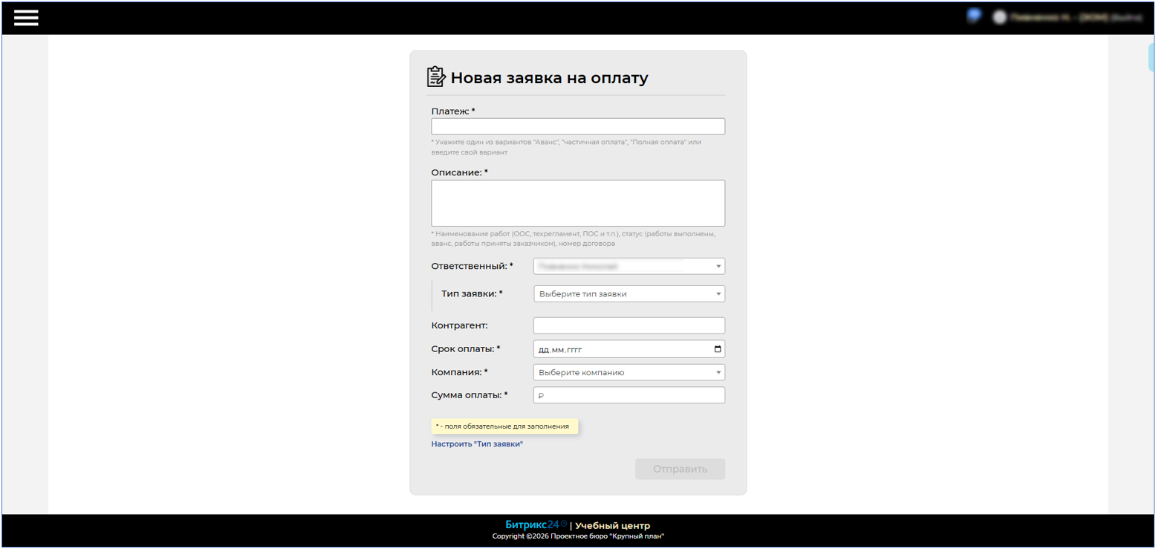Click the "Срок оплаты:" label
Screen dimensions: 1156x549
tap(466, 349)
